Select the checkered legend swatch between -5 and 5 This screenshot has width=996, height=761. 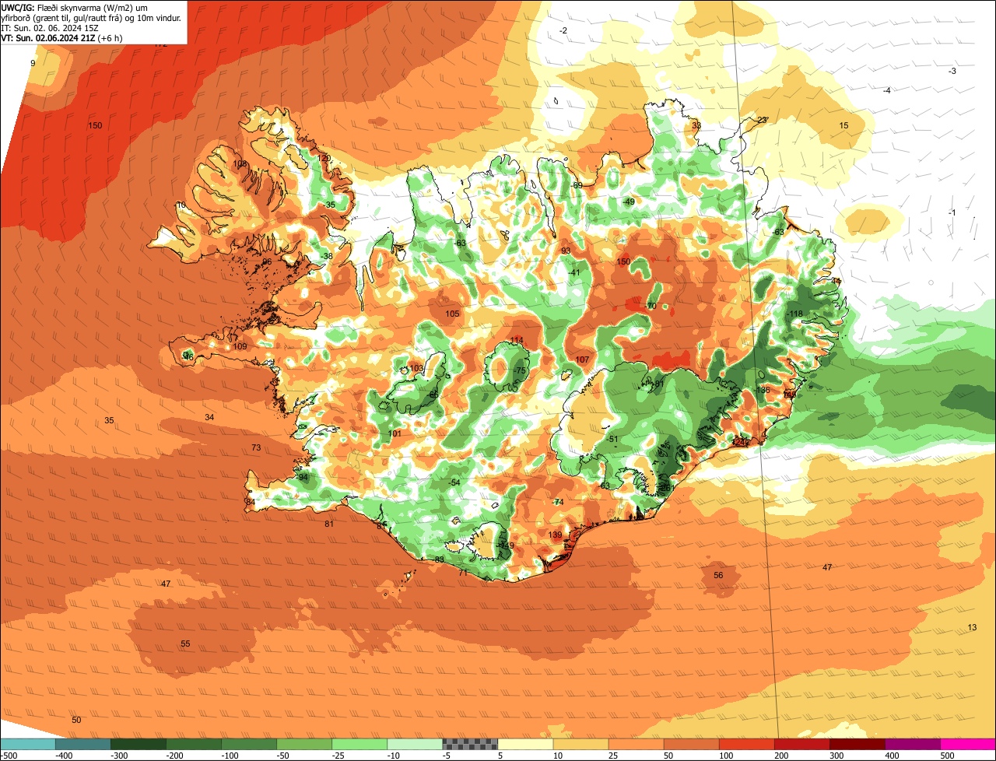(x=470, y=744)
